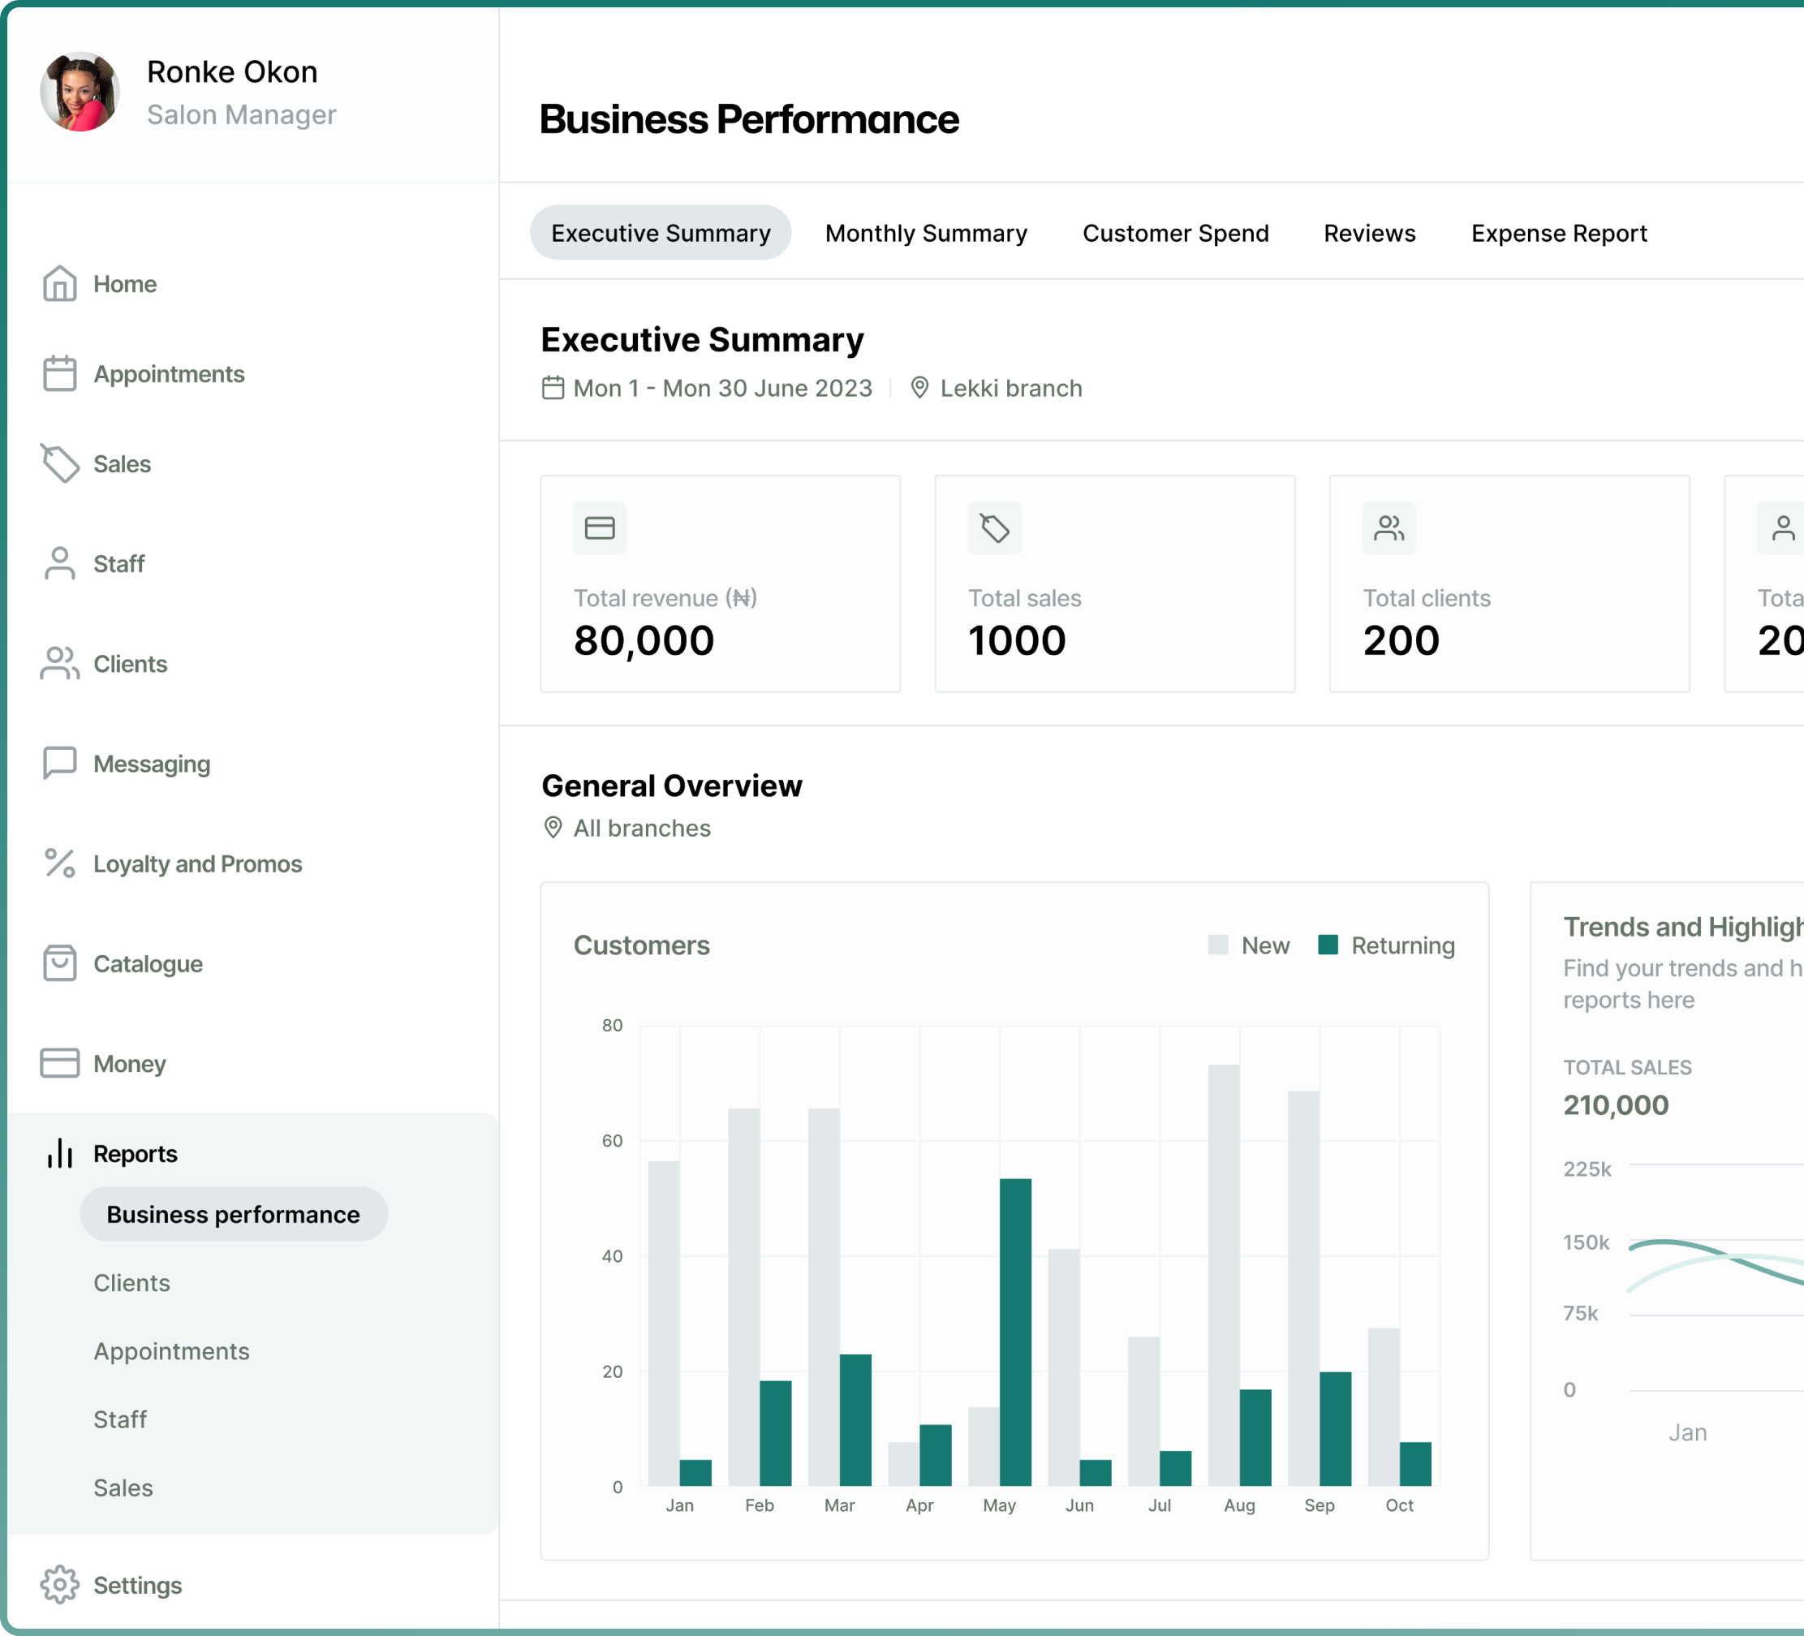1804x1636 pixels.
Task: Click the Total revenue card icon
Action: point(600,528)
